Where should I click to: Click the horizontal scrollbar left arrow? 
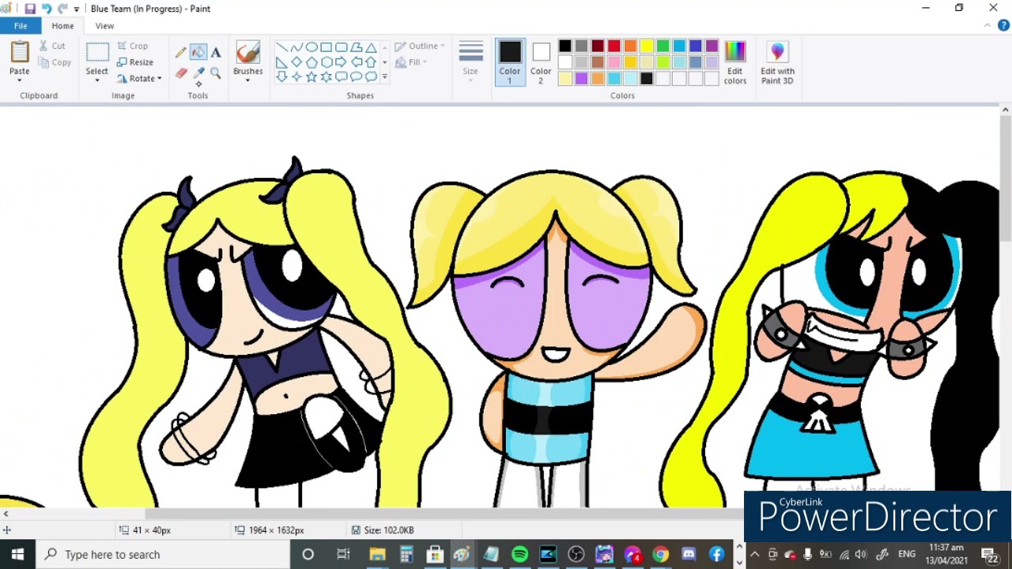[6, 514]
